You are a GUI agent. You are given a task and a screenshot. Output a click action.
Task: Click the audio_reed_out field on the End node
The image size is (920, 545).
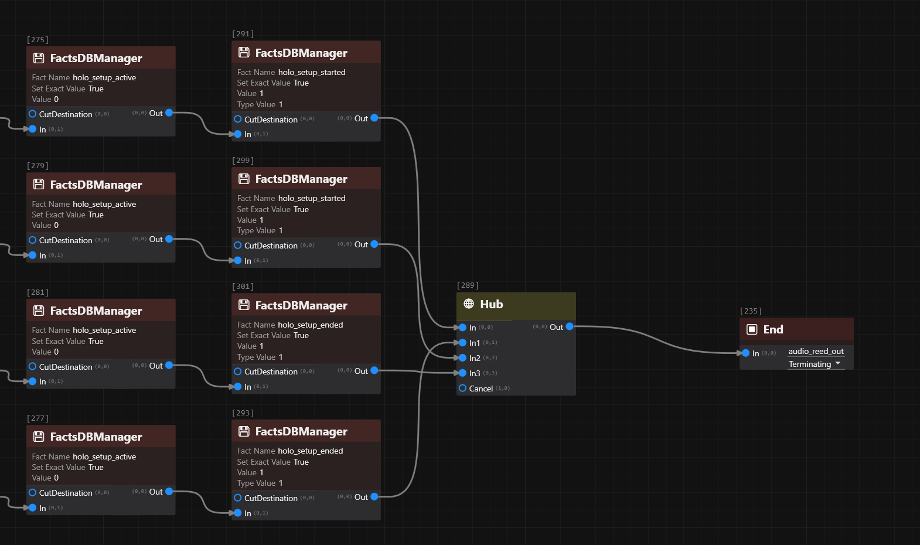(x=816, y=351)
